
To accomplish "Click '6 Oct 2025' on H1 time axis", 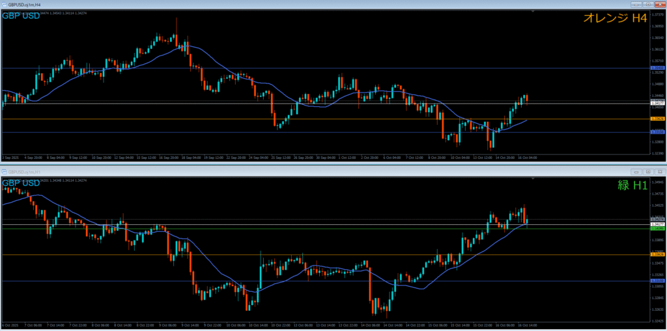I will click(10, 325).
